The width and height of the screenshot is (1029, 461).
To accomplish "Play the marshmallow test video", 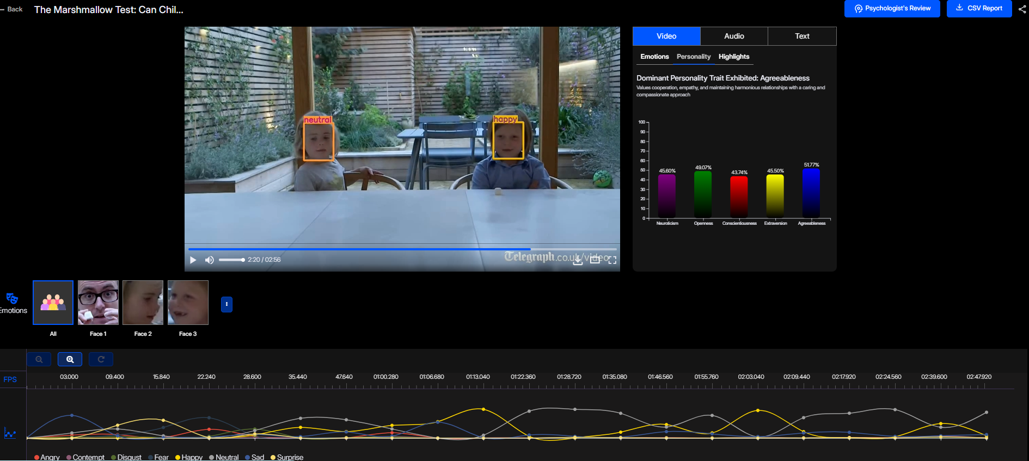I will (x=193, y=260).
